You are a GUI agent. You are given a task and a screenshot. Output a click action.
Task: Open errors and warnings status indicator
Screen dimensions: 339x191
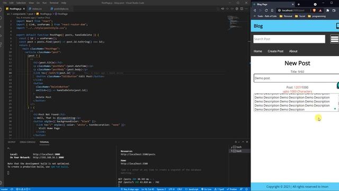(23, 189)
